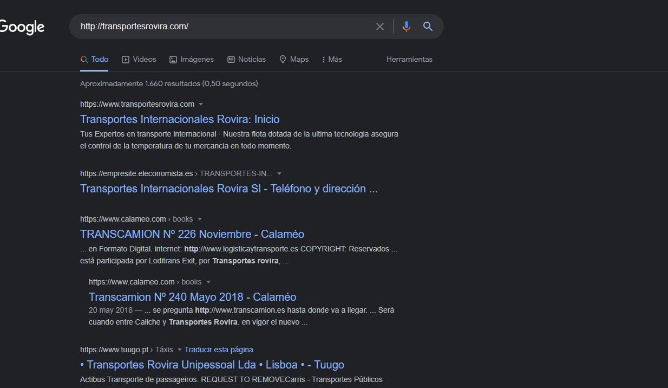Open dropdown arrow next to empresite.eleconomista.es URL

[279, 174]
